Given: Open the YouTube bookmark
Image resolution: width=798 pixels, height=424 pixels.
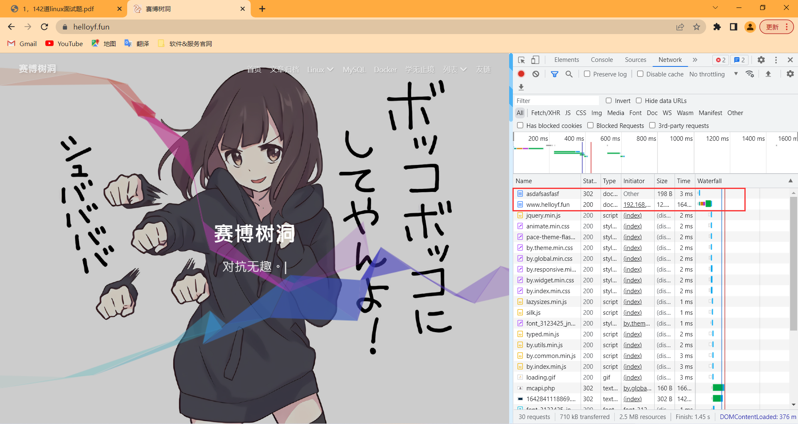Looking at the screenshot, I should pos(64,44).
